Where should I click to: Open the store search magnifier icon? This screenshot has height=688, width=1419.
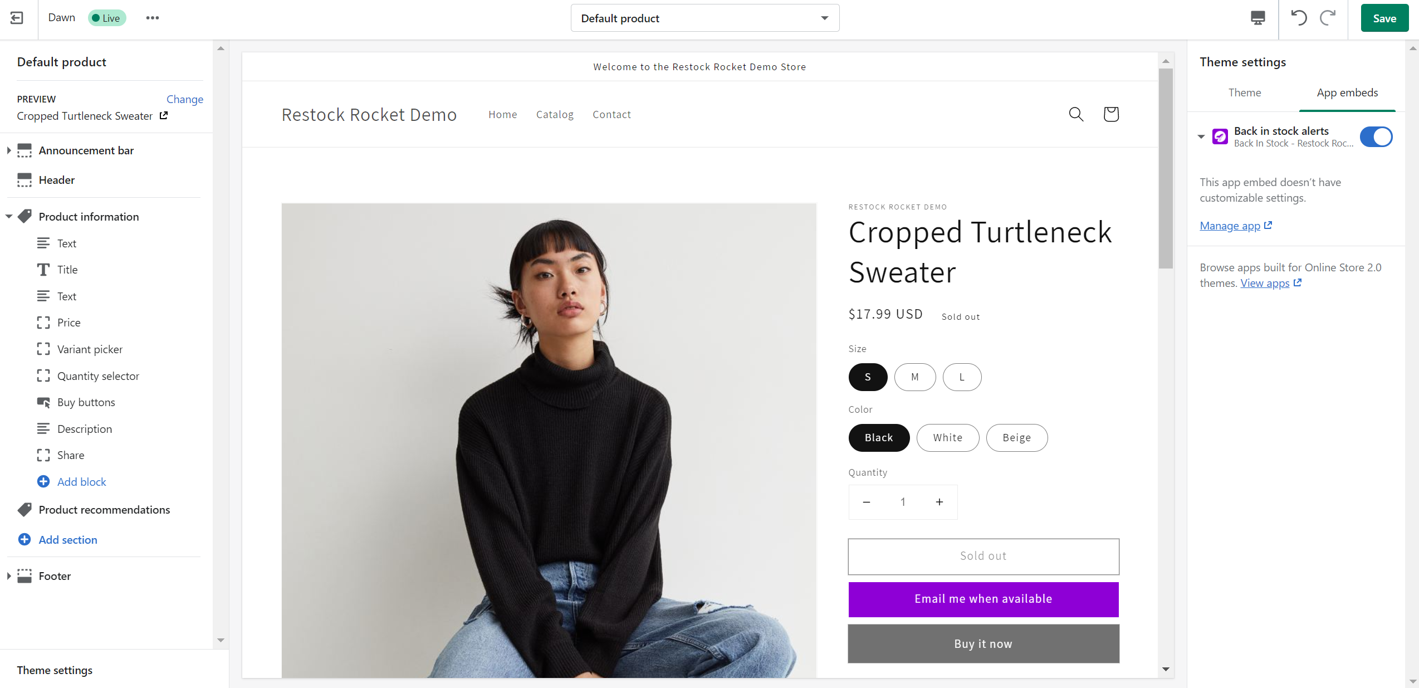click(x=1076, y=114)
